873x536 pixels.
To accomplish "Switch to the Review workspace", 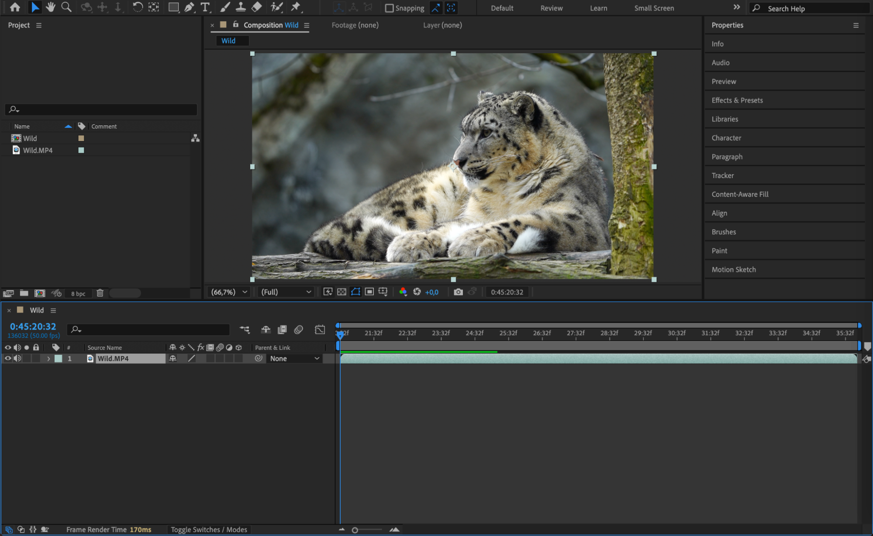I will [551, 8].
